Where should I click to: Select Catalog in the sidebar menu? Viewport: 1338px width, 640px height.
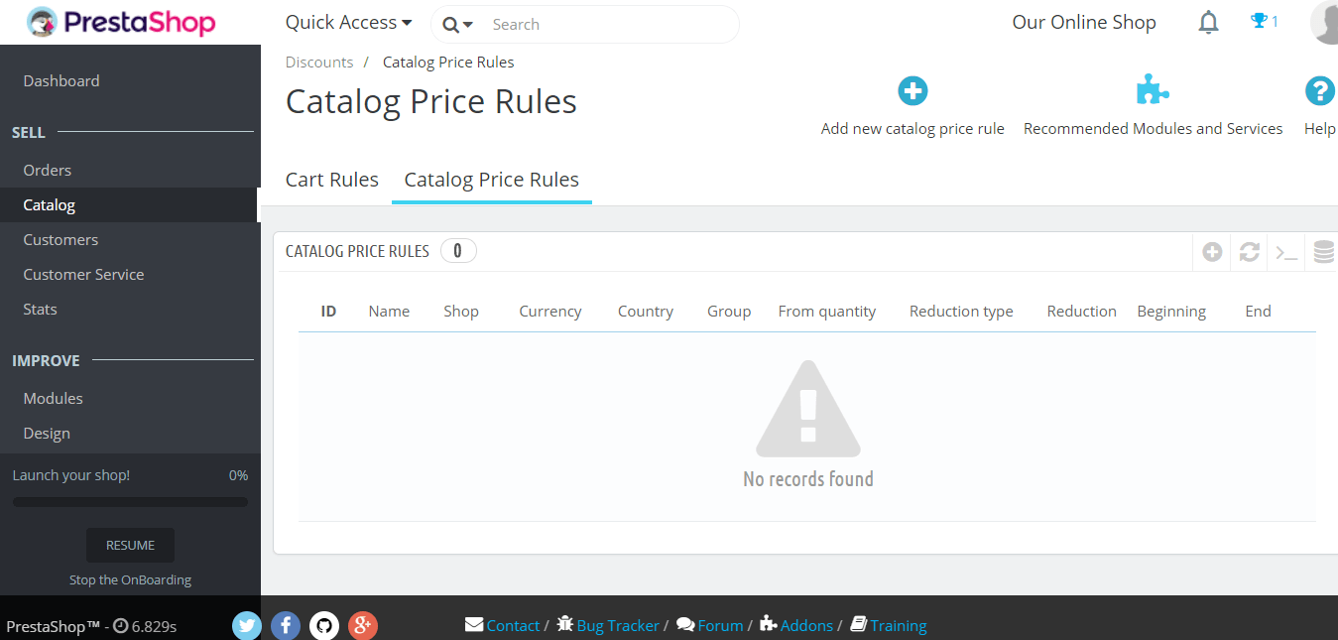point(49,204)
